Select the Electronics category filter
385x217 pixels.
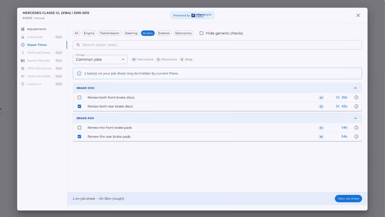tap(183, 33)
